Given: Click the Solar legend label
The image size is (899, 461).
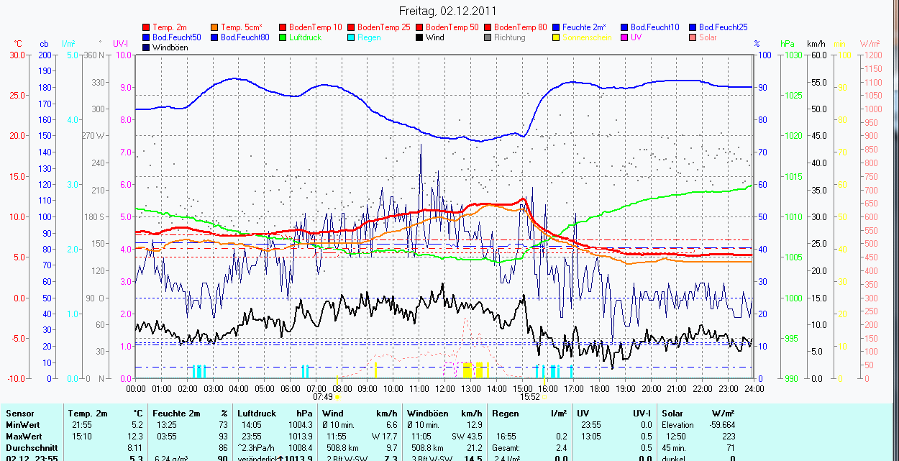Looking at the screenshot, I should [708, 37].
